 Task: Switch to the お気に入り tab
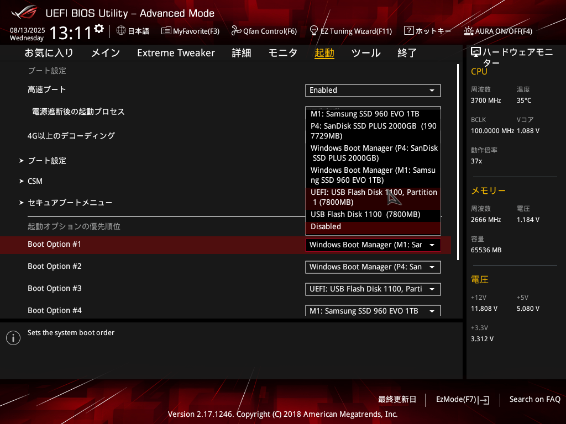[x=49, y=53]
